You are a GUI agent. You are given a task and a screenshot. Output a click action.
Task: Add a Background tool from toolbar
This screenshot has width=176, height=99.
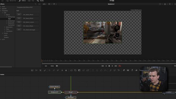(x=32, y=70)
